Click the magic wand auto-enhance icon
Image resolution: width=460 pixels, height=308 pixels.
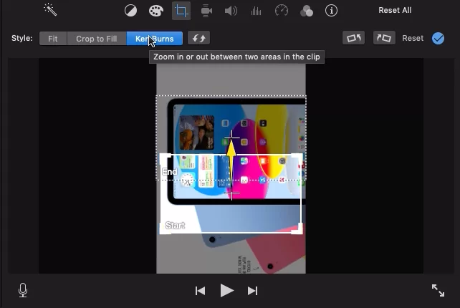[50, 10]
